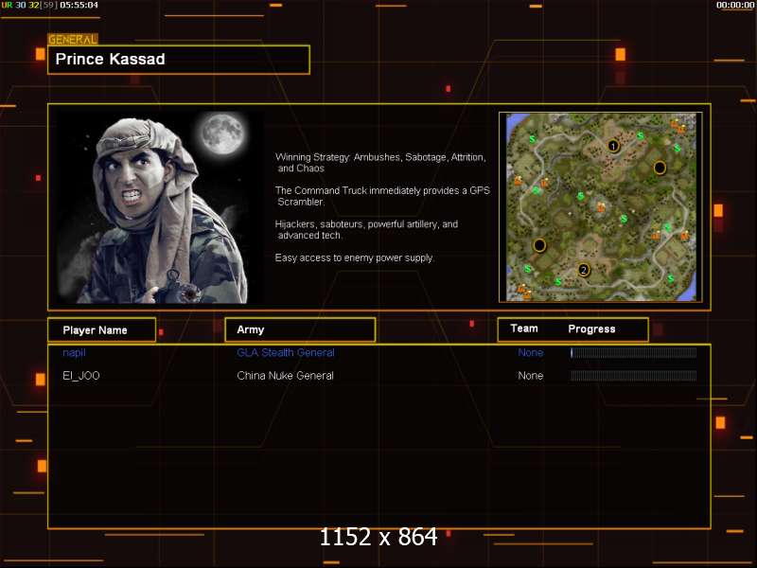The width and height of the screenshot is (757, 568).
Task: Click start position marker 1 on minimap
Action: pyautogui.click(x=613, y=146)
